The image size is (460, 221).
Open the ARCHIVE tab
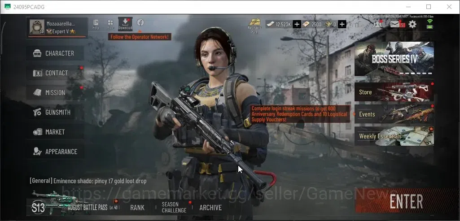tap(210, 208)
